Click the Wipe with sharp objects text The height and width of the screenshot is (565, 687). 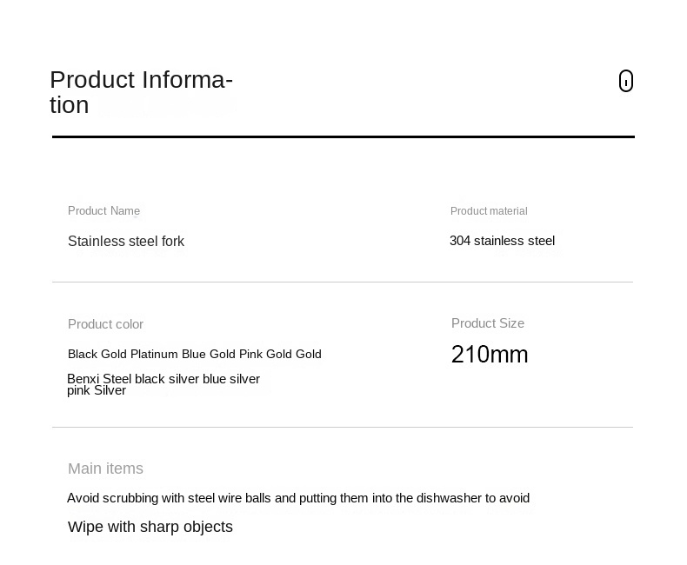(x=150, y=527)
